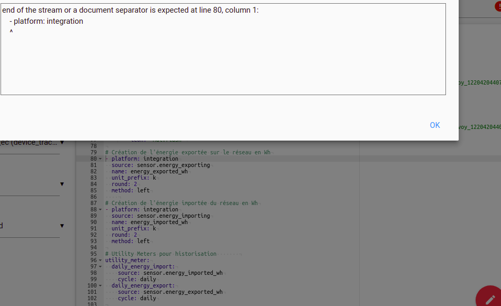The height and width of the screenshot is (306, 501).
Task: Click the red pencil edit button
Action: tap(490, 297)
